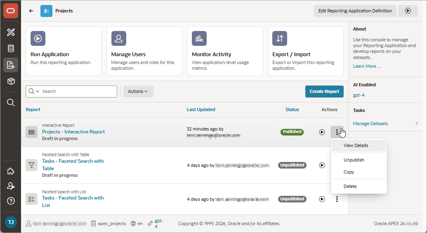Viewport: 427px width, 233px height.
Task: Open the Run Application card title
Action: point(50,54)
